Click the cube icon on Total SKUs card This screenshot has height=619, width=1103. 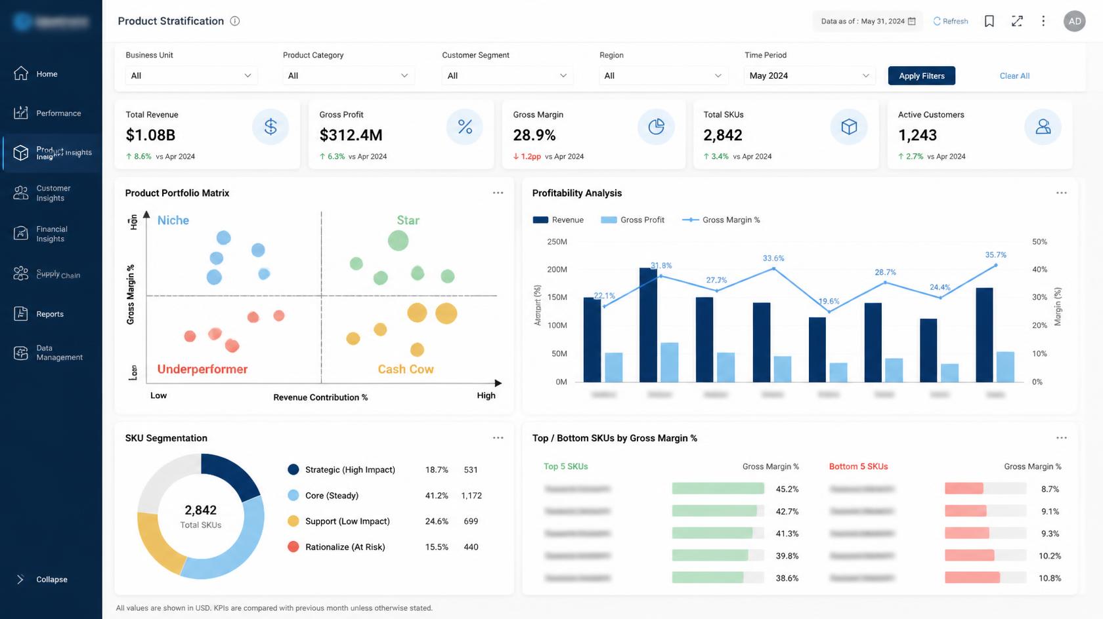(x=849, y=127)
